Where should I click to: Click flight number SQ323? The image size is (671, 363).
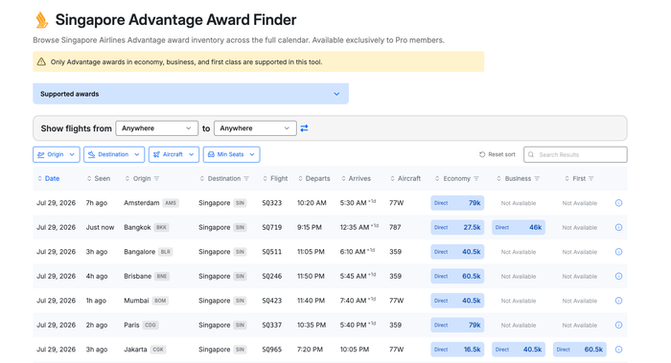point(271,203)
